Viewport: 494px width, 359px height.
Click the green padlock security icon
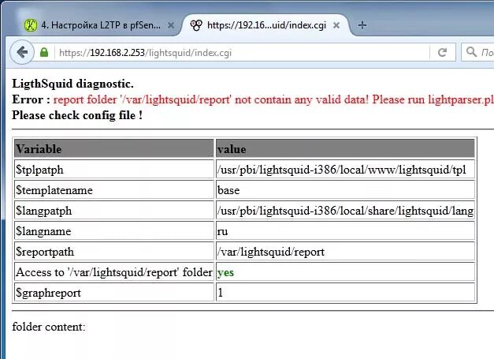tap(44, 52)
